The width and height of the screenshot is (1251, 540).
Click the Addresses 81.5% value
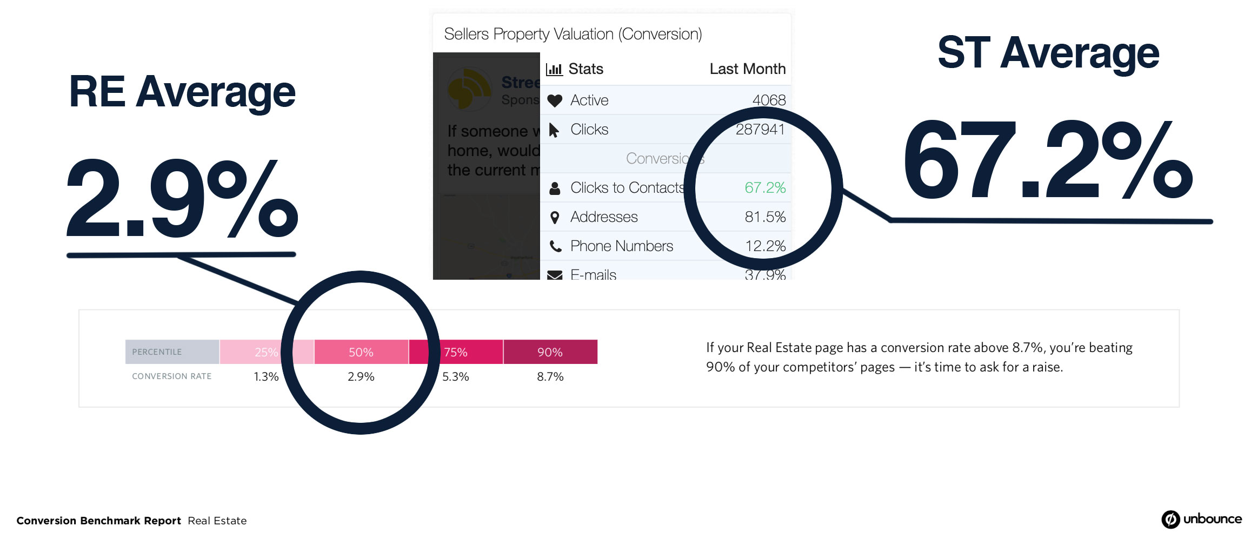click(x=765, y=217)
